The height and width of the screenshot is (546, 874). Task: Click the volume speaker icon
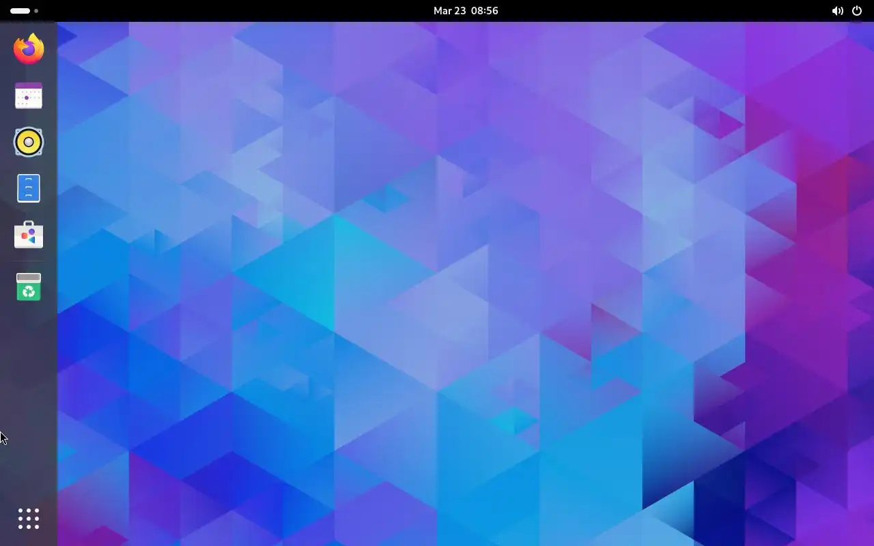click(x=837, y=11)
